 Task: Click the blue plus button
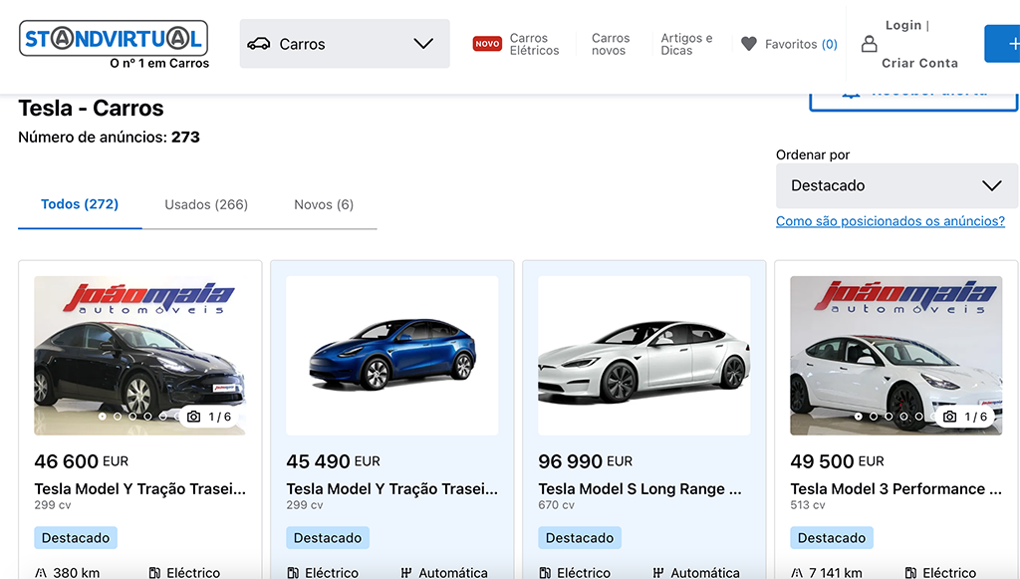tap(1002, 44)
